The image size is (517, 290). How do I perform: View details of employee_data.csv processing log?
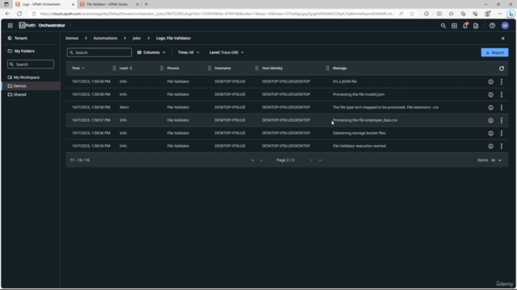[x=490, y=120]
